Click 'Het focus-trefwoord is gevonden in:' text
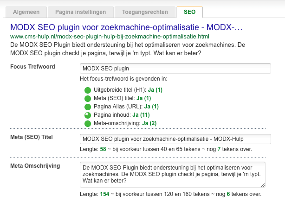Screen dimensions: 285x202 tap(123, 79)
